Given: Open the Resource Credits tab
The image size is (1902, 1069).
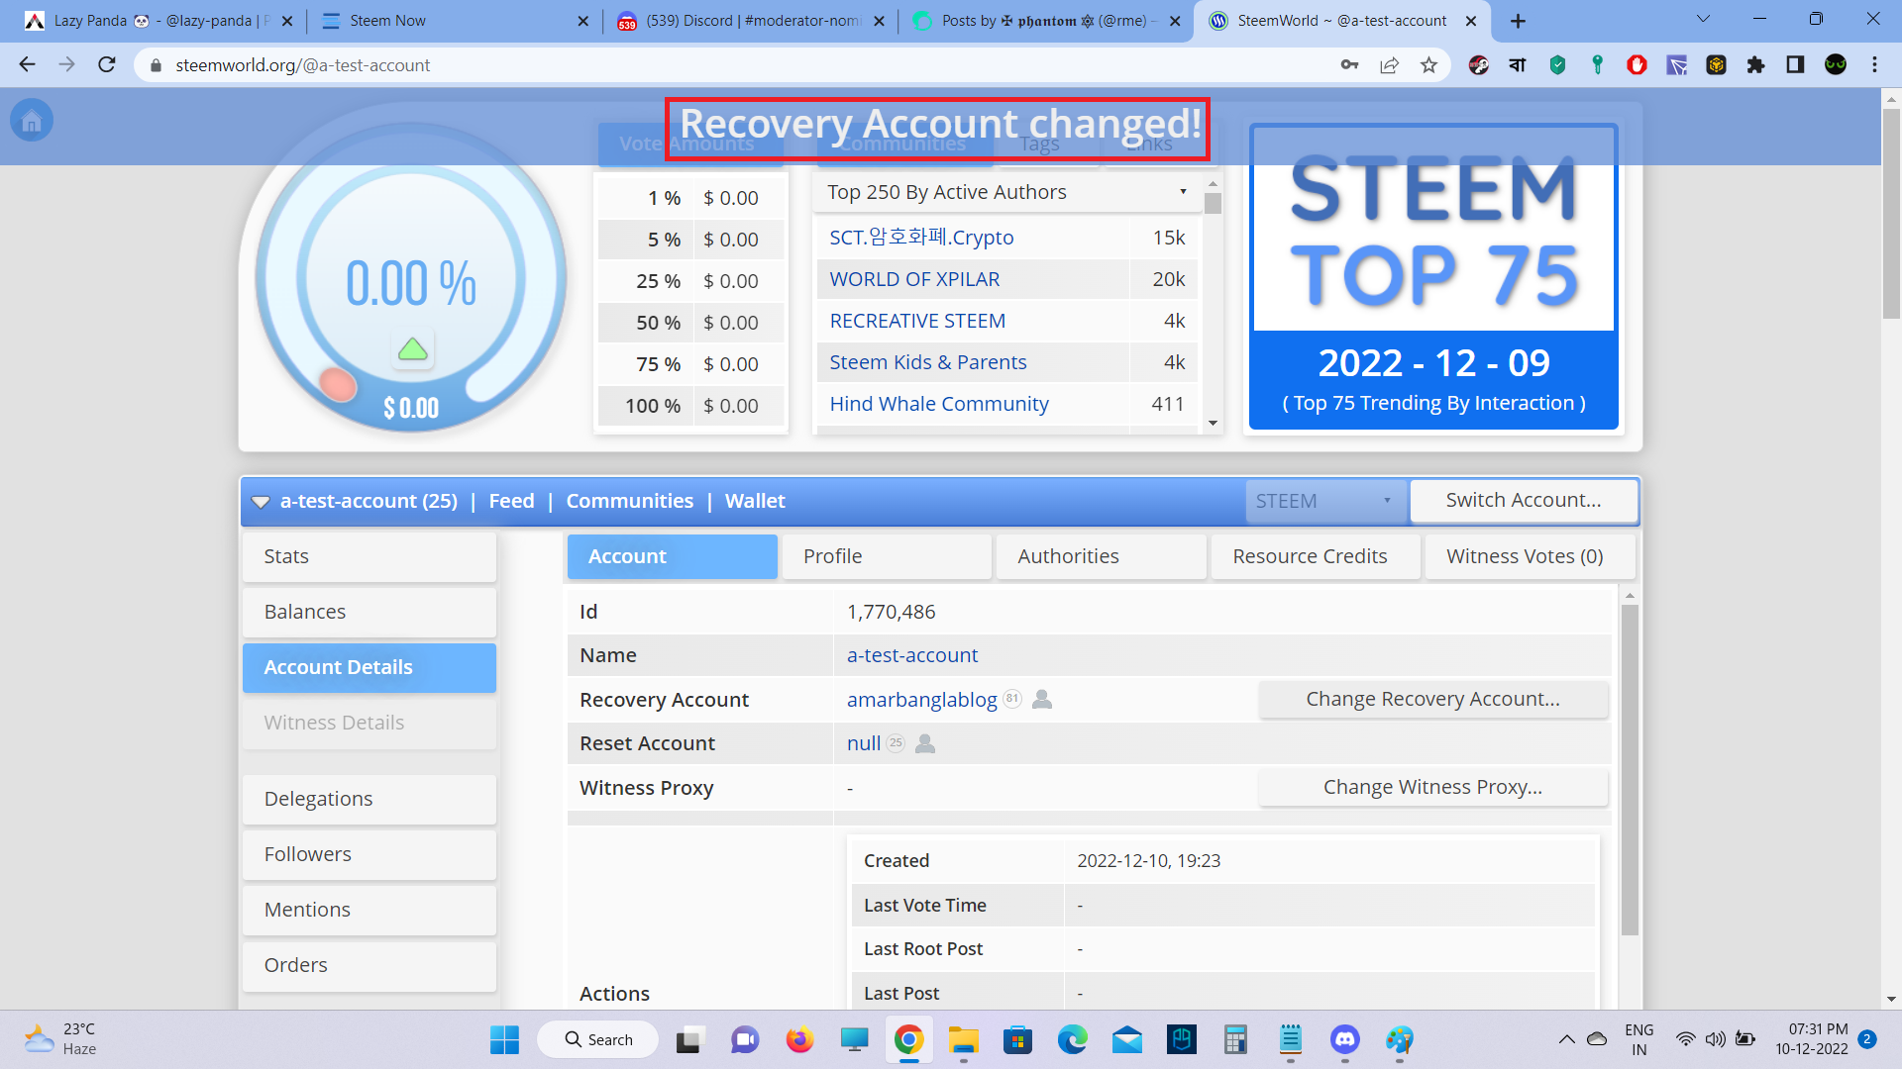Looking at the screenshot, I should (1310, 556).
